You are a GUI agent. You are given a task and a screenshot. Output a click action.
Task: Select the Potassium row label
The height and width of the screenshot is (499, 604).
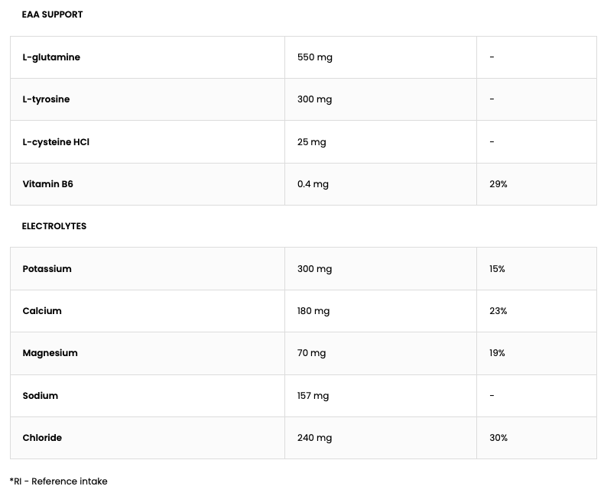point(47,269)
